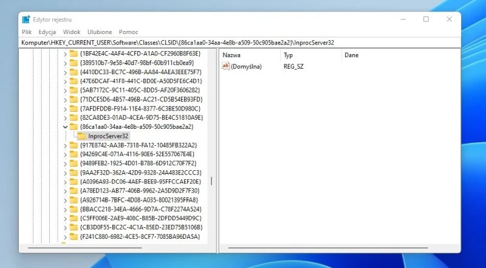Viewport: 486px width, 268px height.
Task: Select the {A926714B-7BFC-4D08-A035-80021395FFA8} key name
Action: coord(139,200)
